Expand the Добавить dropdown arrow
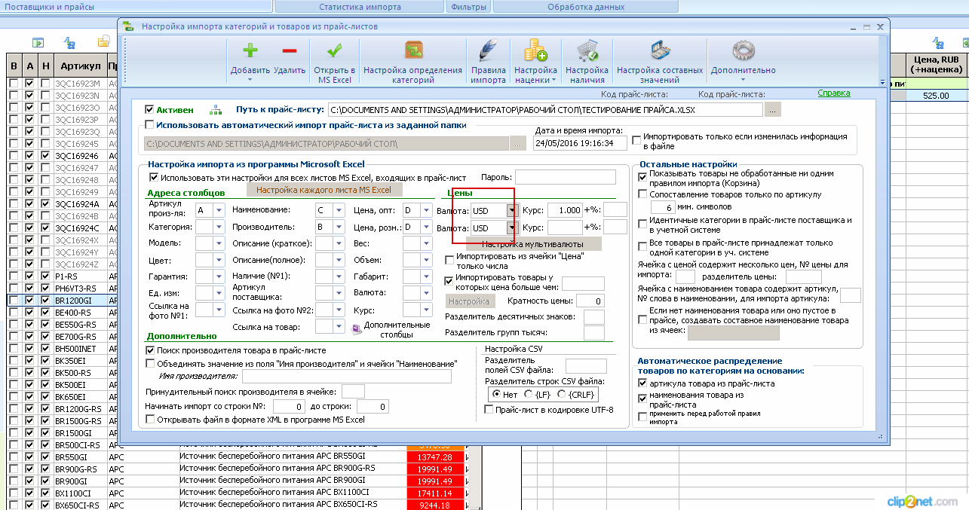 pyautogui.click(x=250, y=79)
